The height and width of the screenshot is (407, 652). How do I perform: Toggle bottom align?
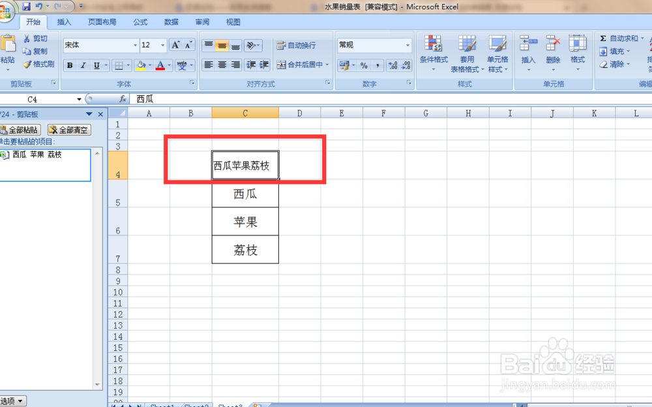[x=235, y=45]
